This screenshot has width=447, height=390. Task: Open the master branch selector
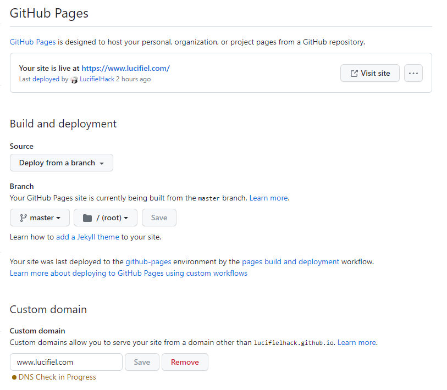click(40, 218)
